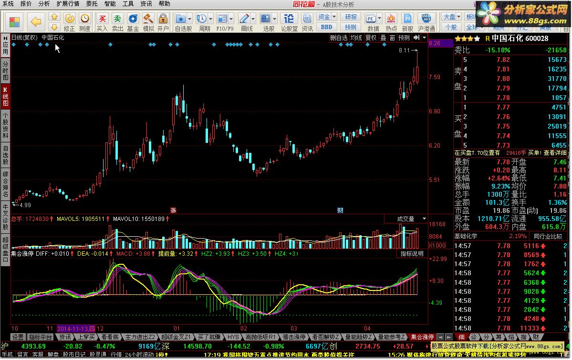Click the 研报 button
The width and height of the screenshot is (572, 360).
pyautogui.click(x=351, y=17)
